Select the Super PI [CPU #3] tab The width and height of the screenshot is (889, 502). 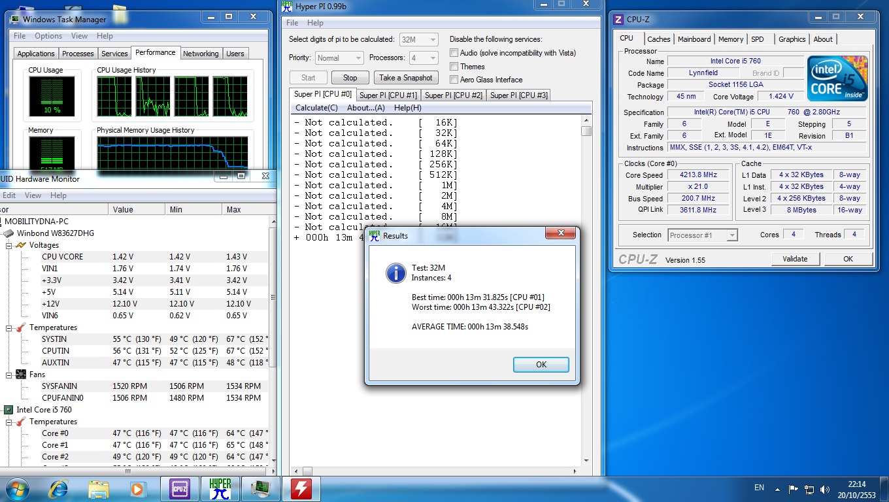519,95
